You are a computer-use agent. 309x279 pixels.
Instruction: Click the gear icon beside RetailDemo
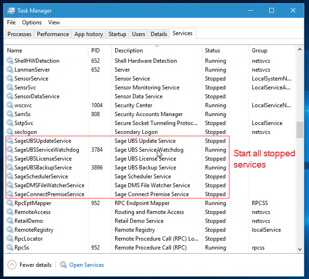pos(10,220)
